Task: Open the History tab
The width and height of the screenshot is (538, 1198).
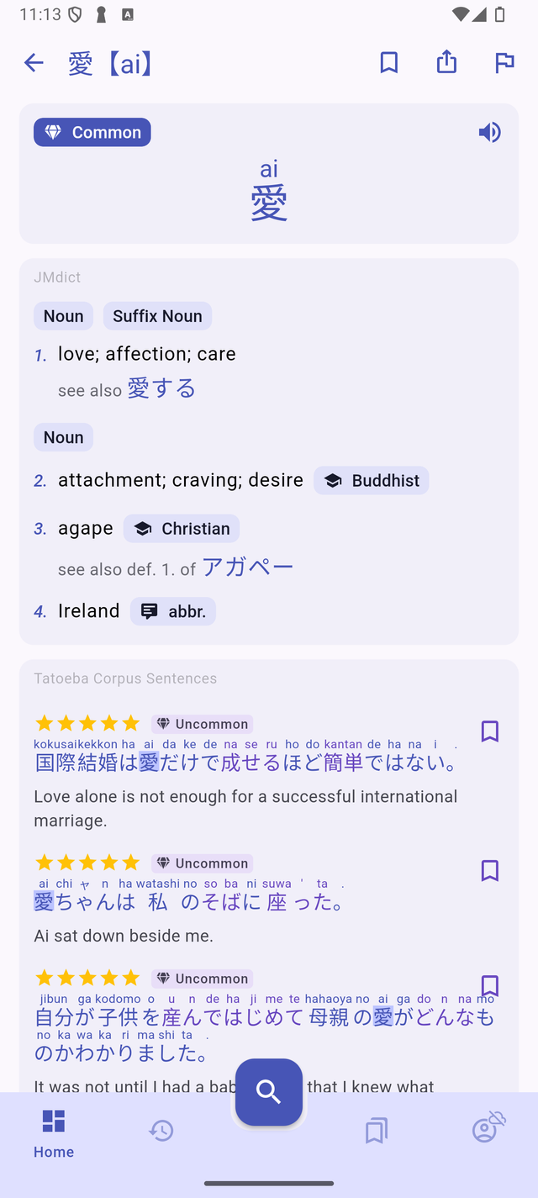Action: click(161, 1131)
